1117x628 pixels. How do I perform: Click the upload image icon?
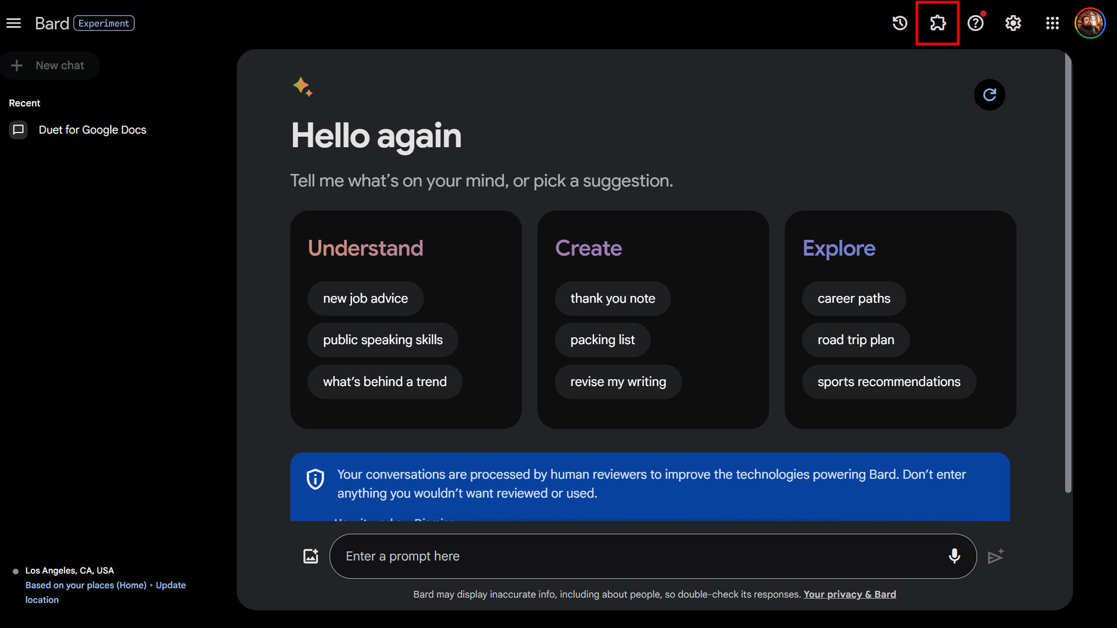(x=311, y=556)
